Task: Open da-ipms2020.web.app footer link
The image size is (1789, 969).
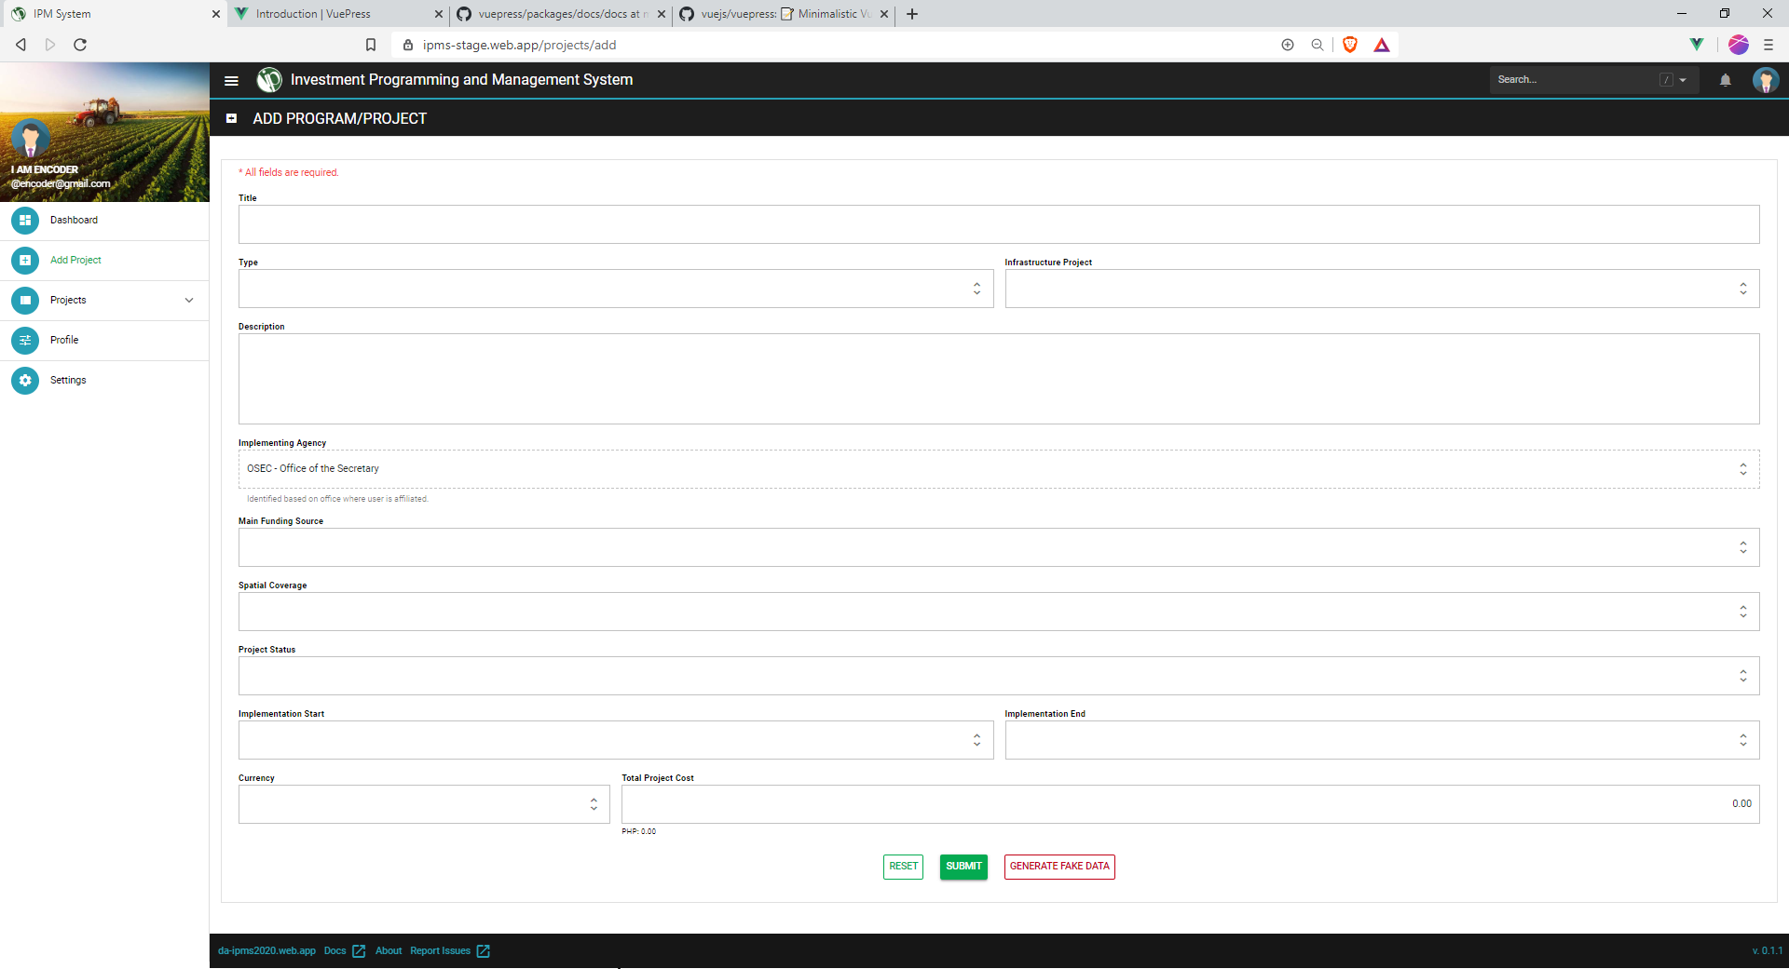Action: coord(266,951)
